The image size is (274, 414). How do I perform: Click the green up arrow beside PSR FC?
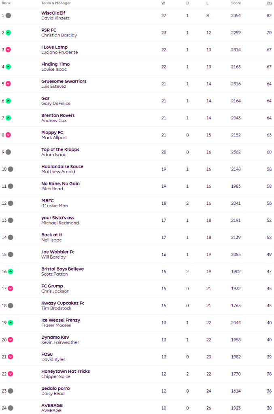[8, 33]
